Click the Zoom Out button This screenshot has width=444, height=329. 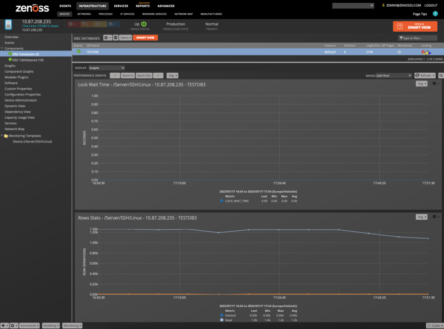pyautogui.click(x=144, y=75)
